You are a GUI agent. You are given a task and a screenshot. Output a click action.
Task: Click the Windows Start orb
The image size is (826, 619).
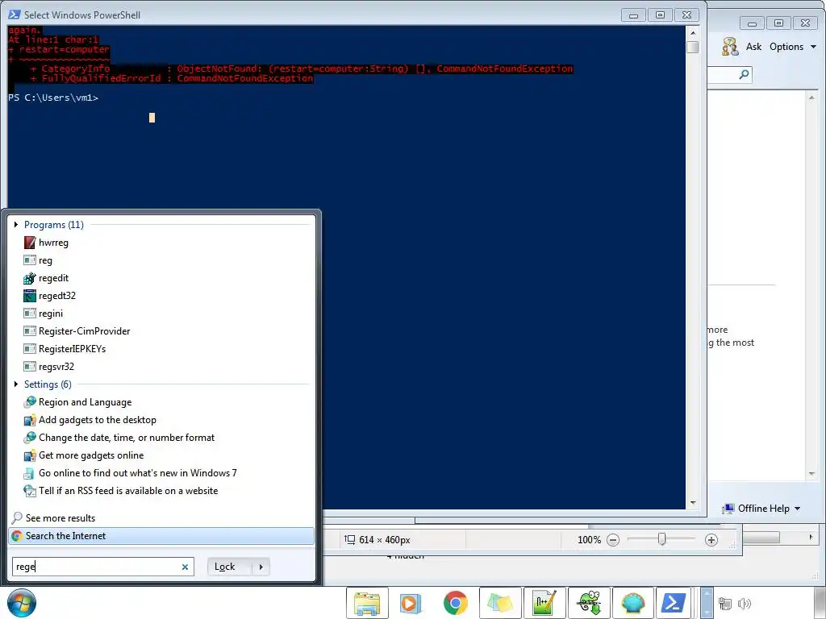tap(22, 603)
